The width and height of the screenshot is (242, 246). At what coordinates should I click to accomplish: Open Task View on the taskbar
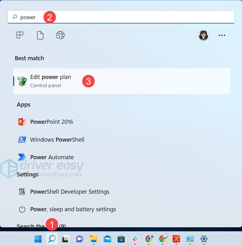click(66, 239)
